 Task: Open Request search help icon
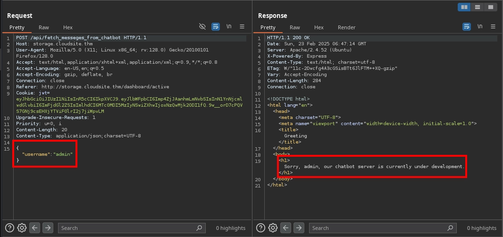9,228
